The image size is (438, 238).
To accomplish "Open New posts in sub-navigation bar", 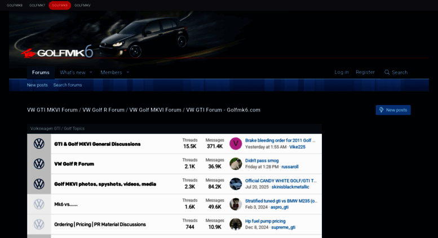I will [x=37, y=85].
